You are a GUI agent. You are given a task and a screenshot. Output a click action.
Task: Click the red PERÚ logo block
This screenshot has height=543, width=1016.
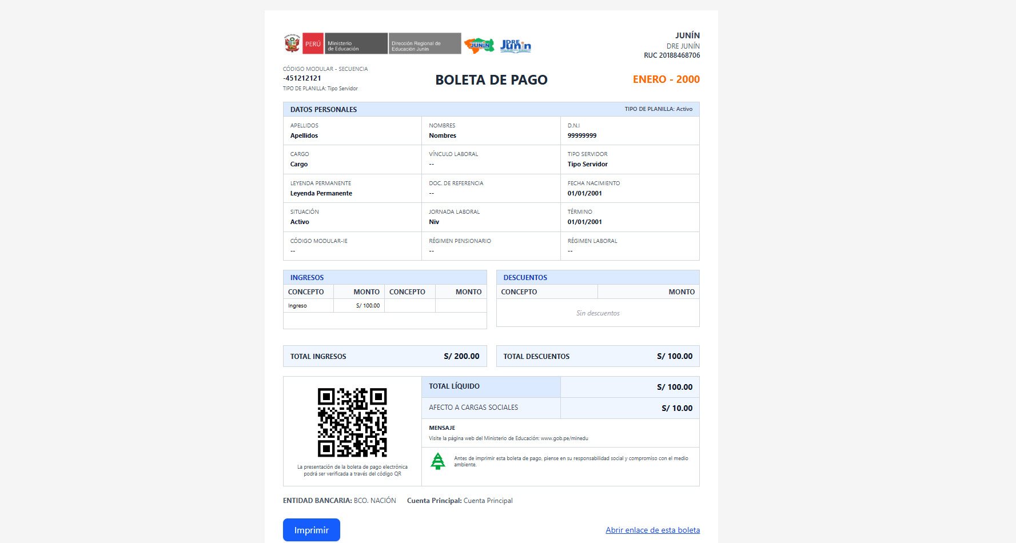click(313, 43)
